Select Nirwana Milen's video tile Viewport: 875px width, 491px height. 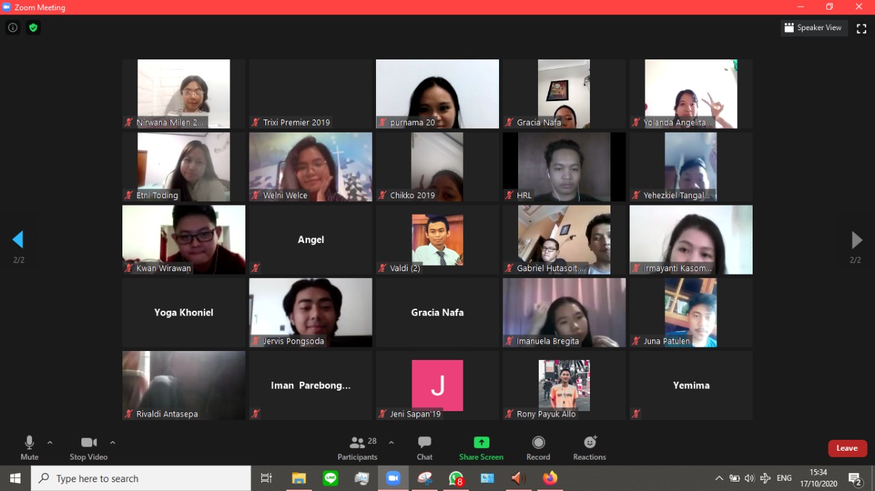click(x=184, y=94)
